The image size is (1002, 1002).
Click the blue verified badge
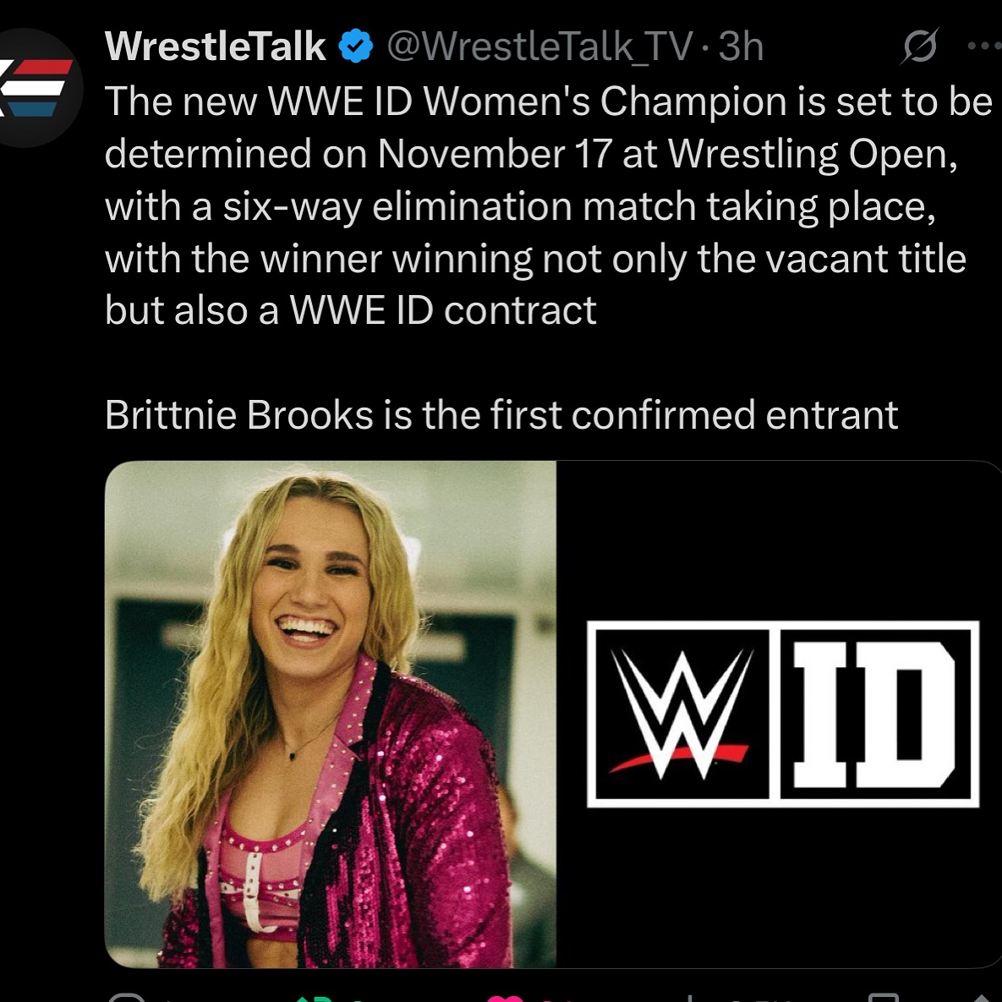356,47
